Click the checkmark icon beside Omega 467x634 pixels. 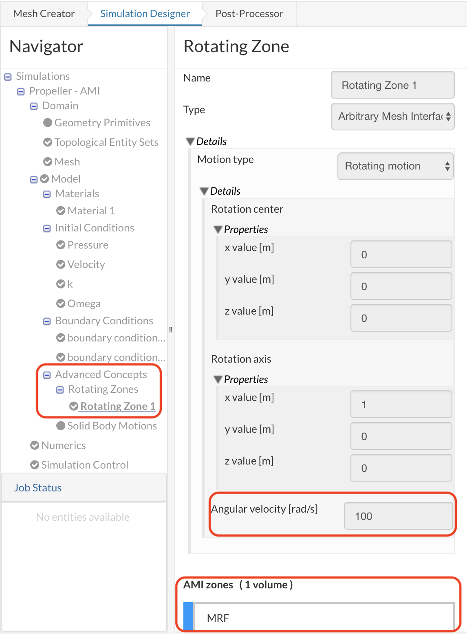coord(61,304)
